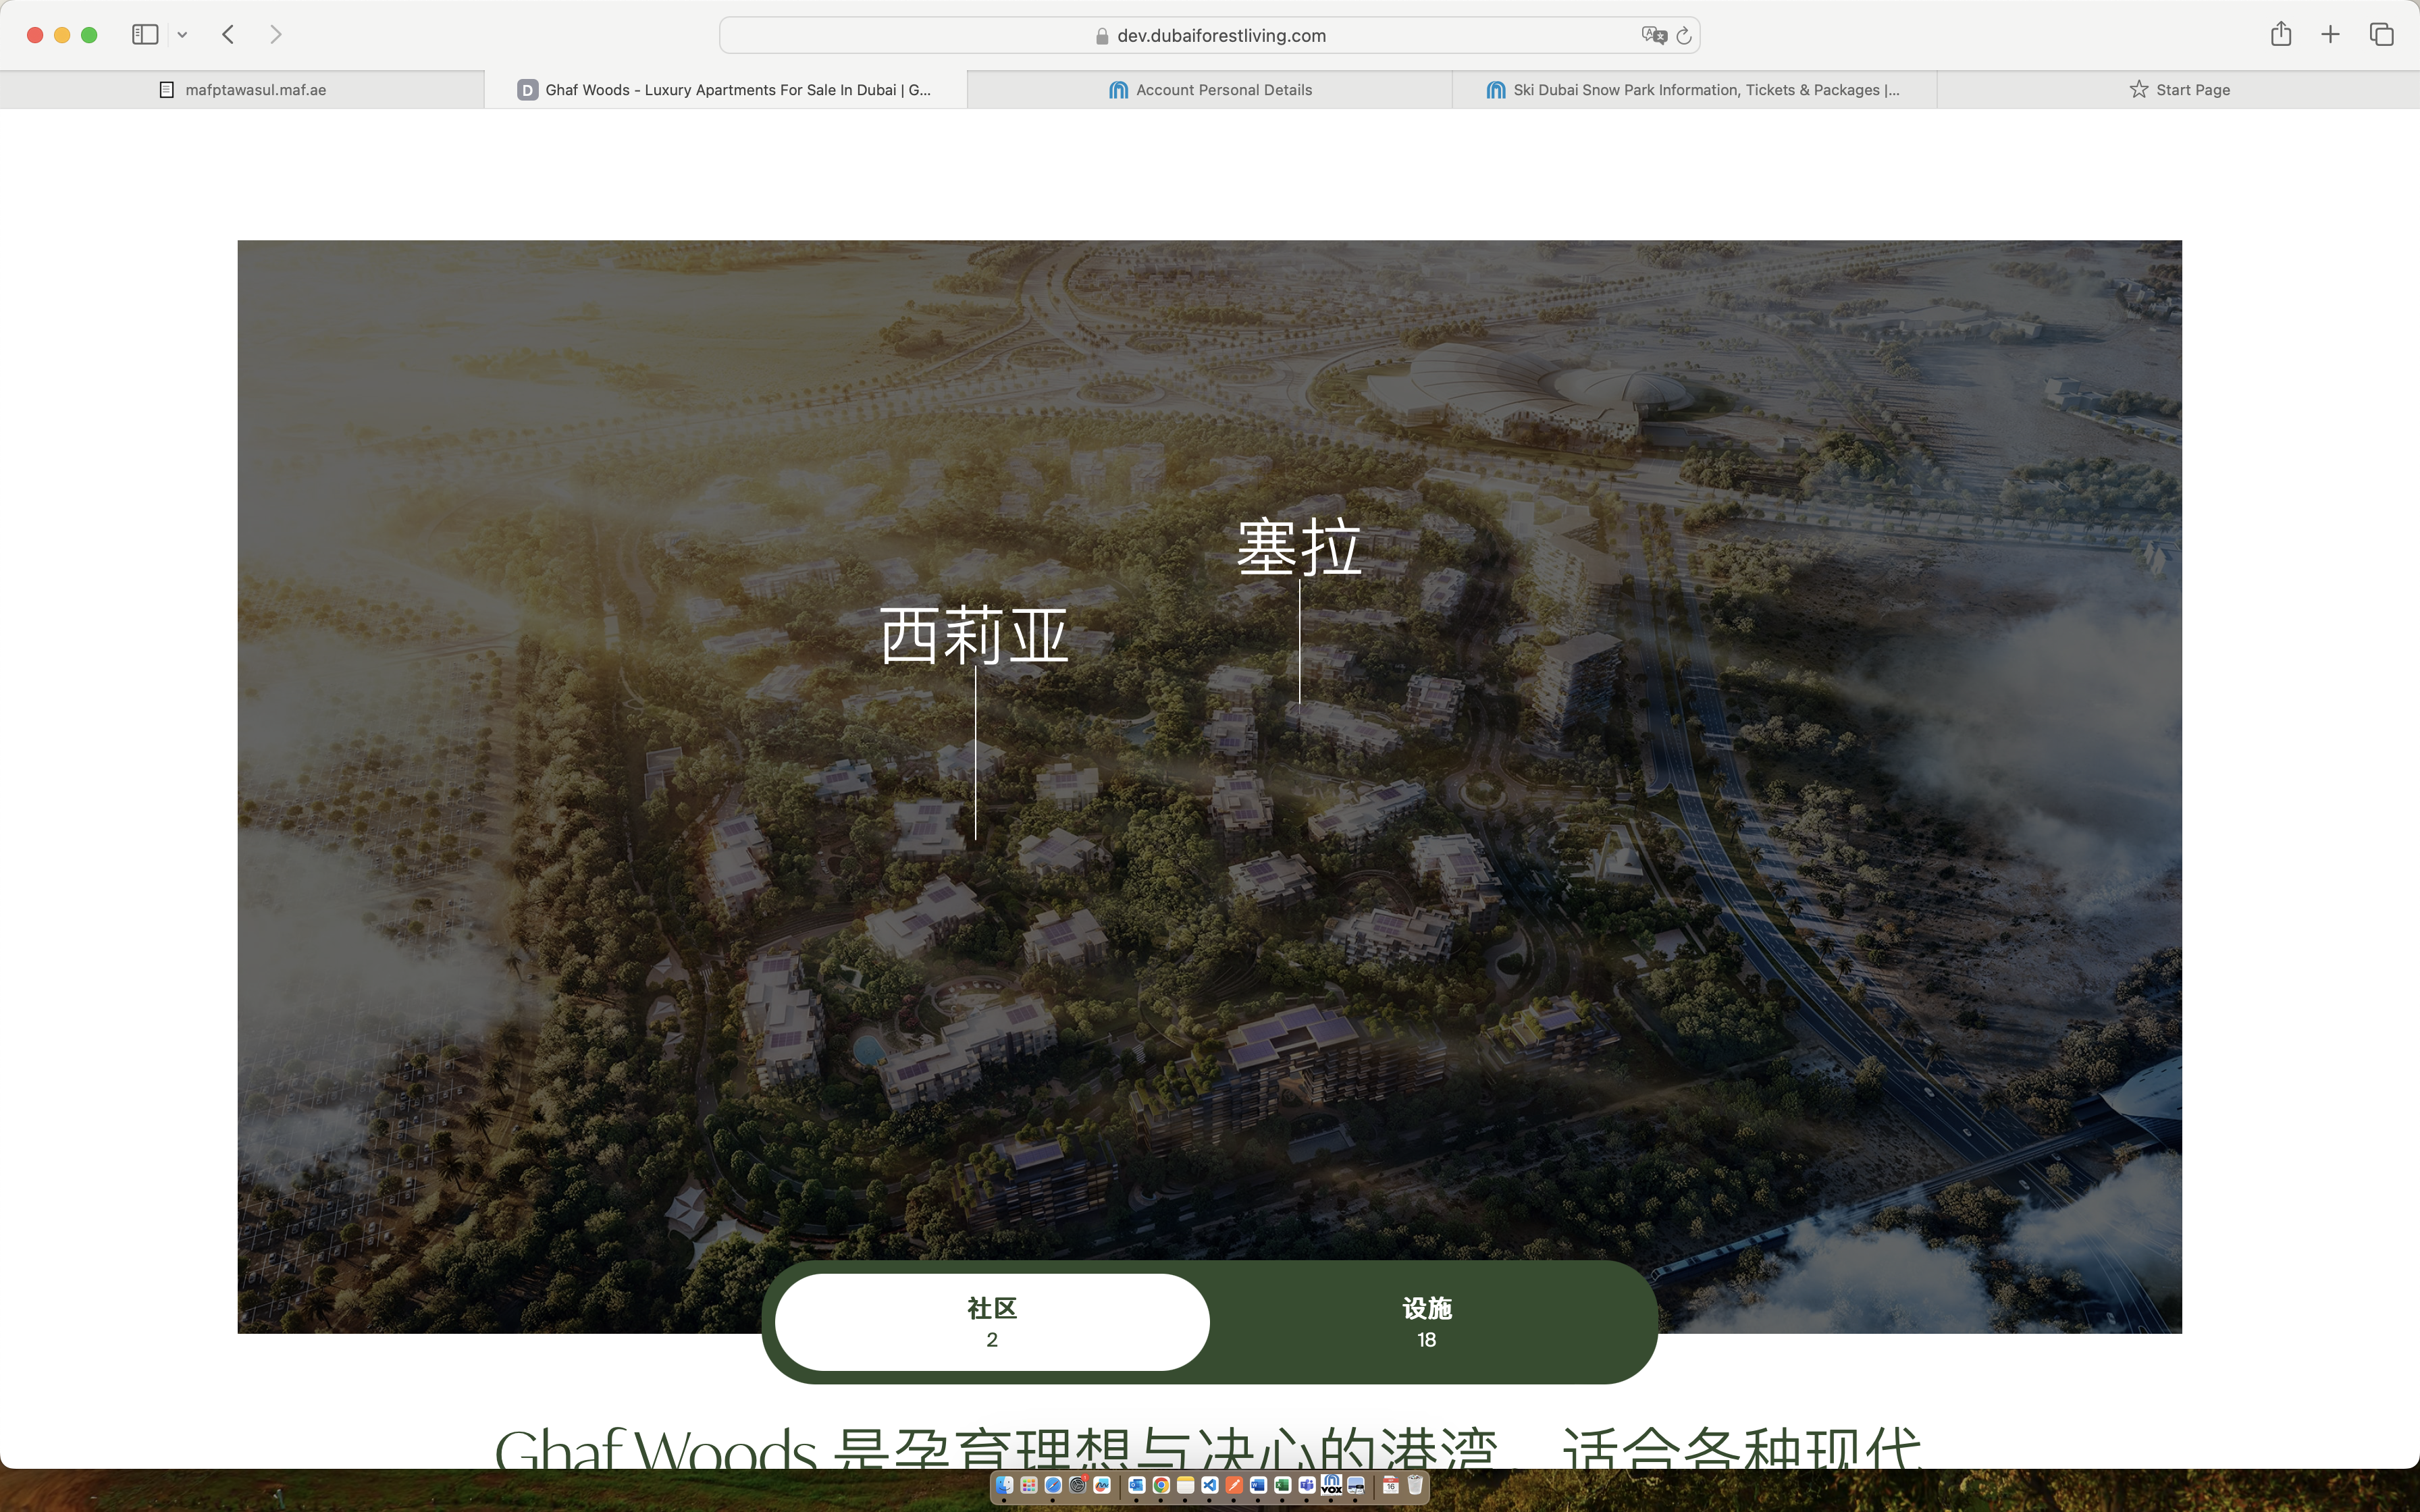Viewport: 2420px width, 1512px height.
Task: Open Preview from the dock
Action: coord(1356,1485)
